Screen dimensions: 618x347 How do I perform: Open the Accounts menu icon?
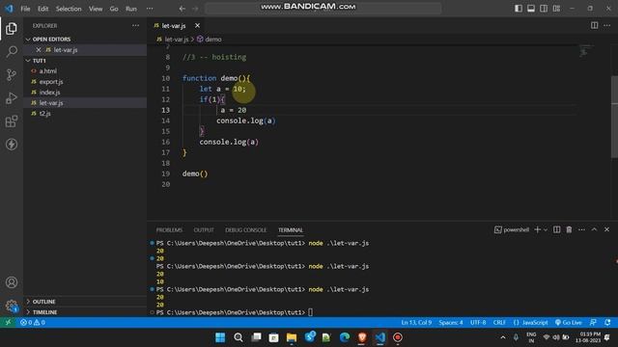click(12, 282)
